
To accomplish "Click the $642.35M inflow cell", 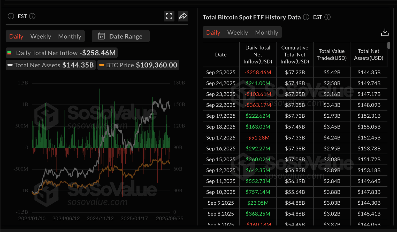I will click(258, 170).
